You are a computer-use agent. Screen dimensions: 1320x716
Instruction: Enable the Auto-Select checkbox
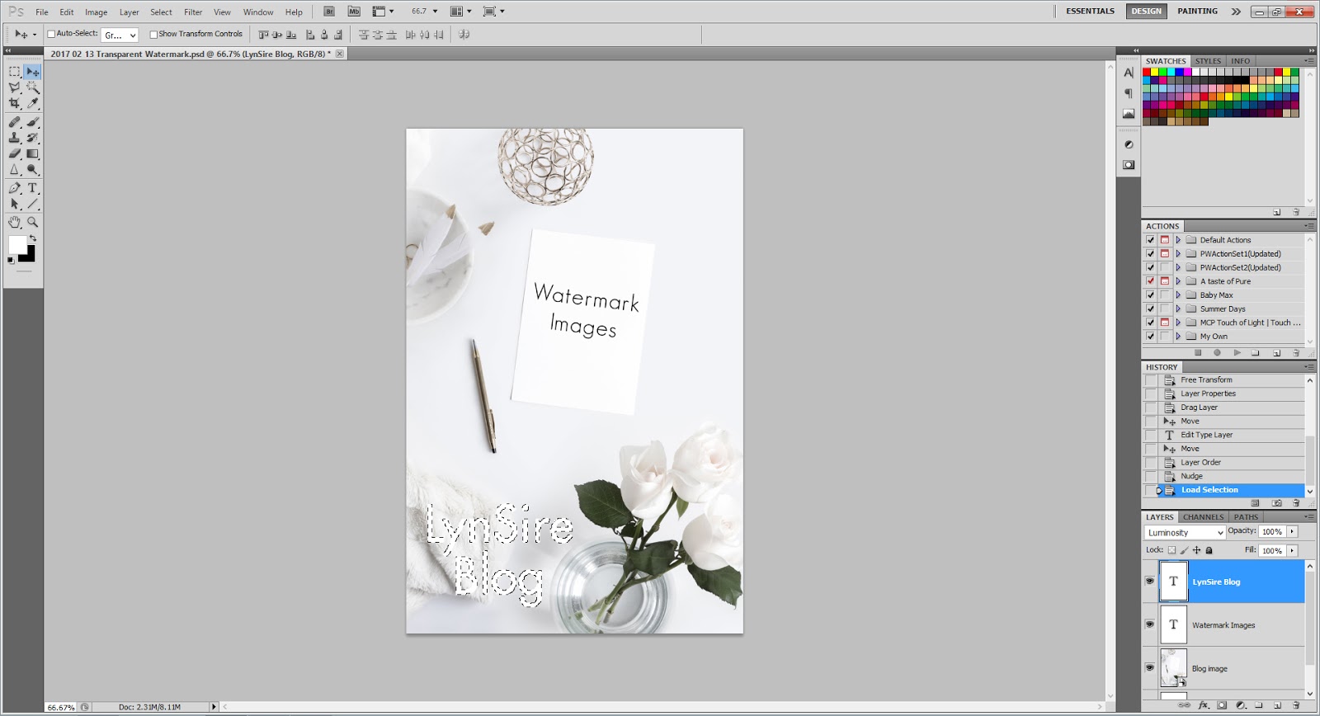51,34
